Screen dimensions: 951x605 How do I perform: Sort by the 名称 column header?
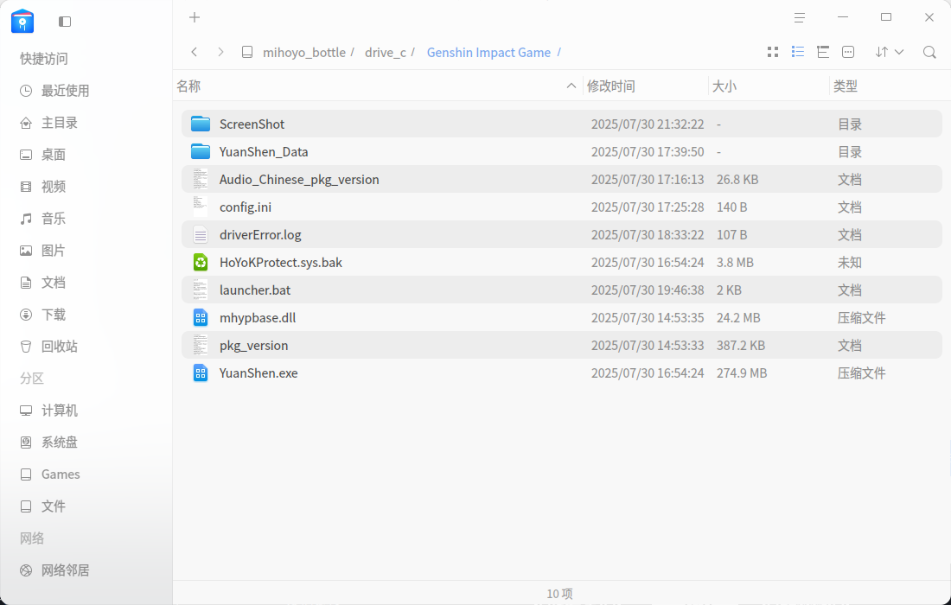188,86
